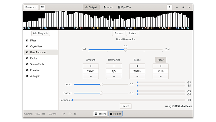Click the Scope 220 Hz value field

click(137, 71)
